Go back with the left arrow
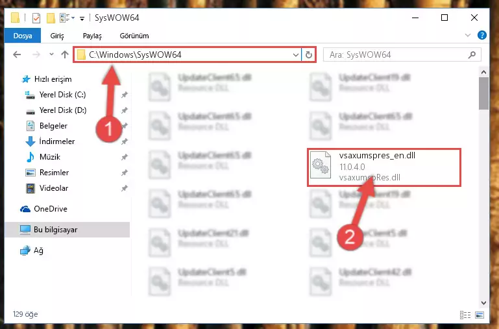 [x=17, y=55]
